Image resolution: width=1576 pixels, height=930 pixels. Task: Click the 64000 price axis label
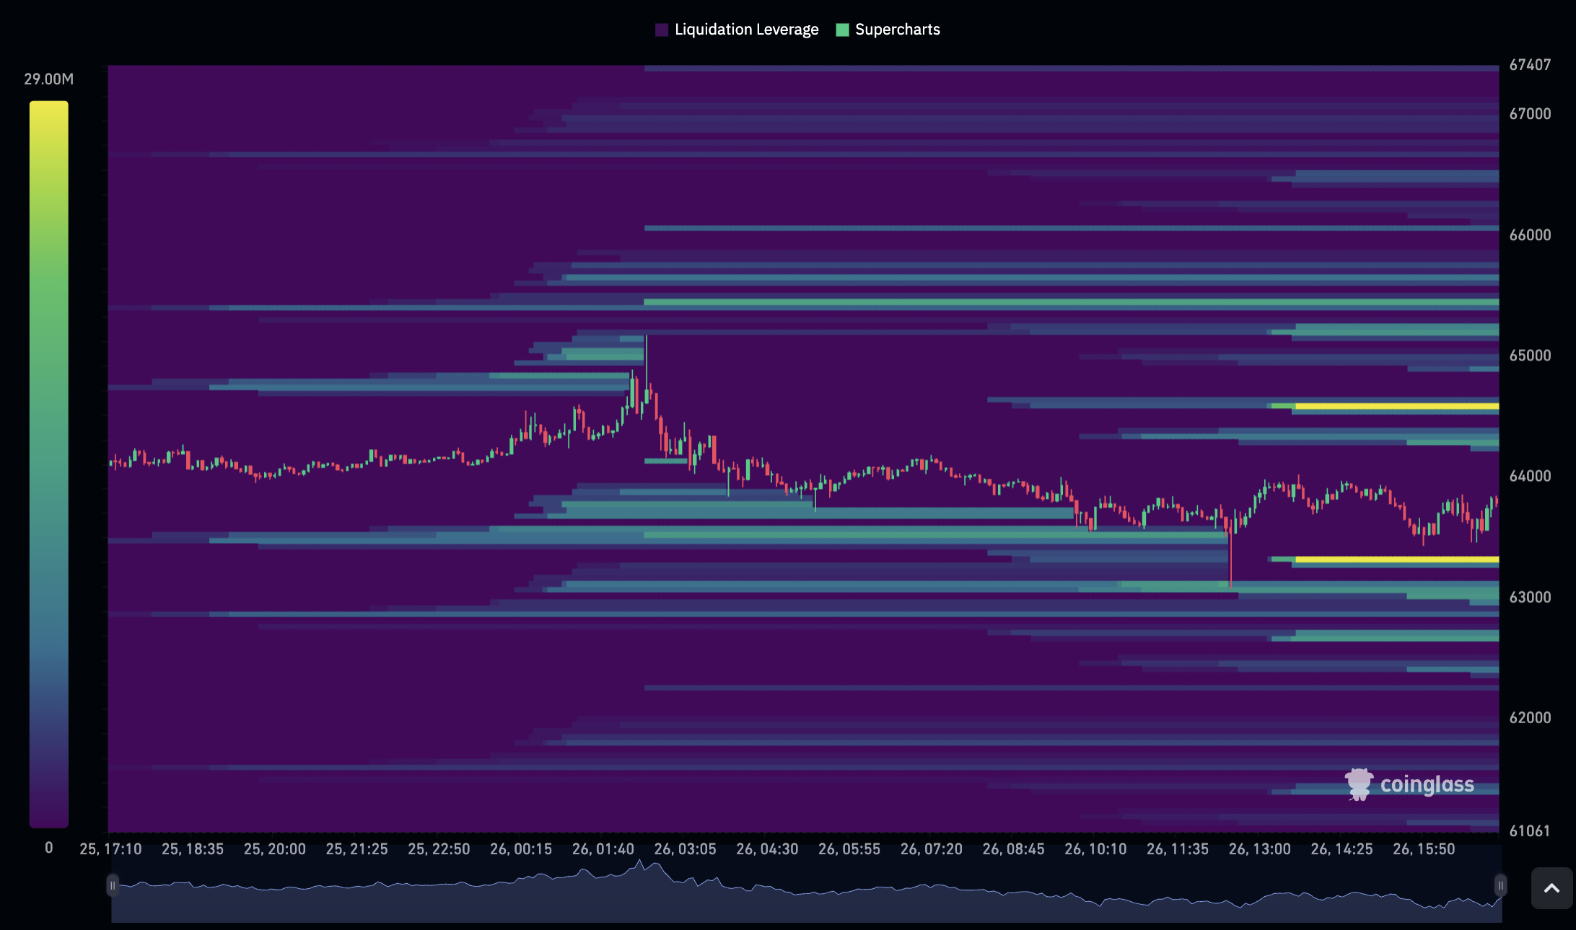click(1530, 476)
